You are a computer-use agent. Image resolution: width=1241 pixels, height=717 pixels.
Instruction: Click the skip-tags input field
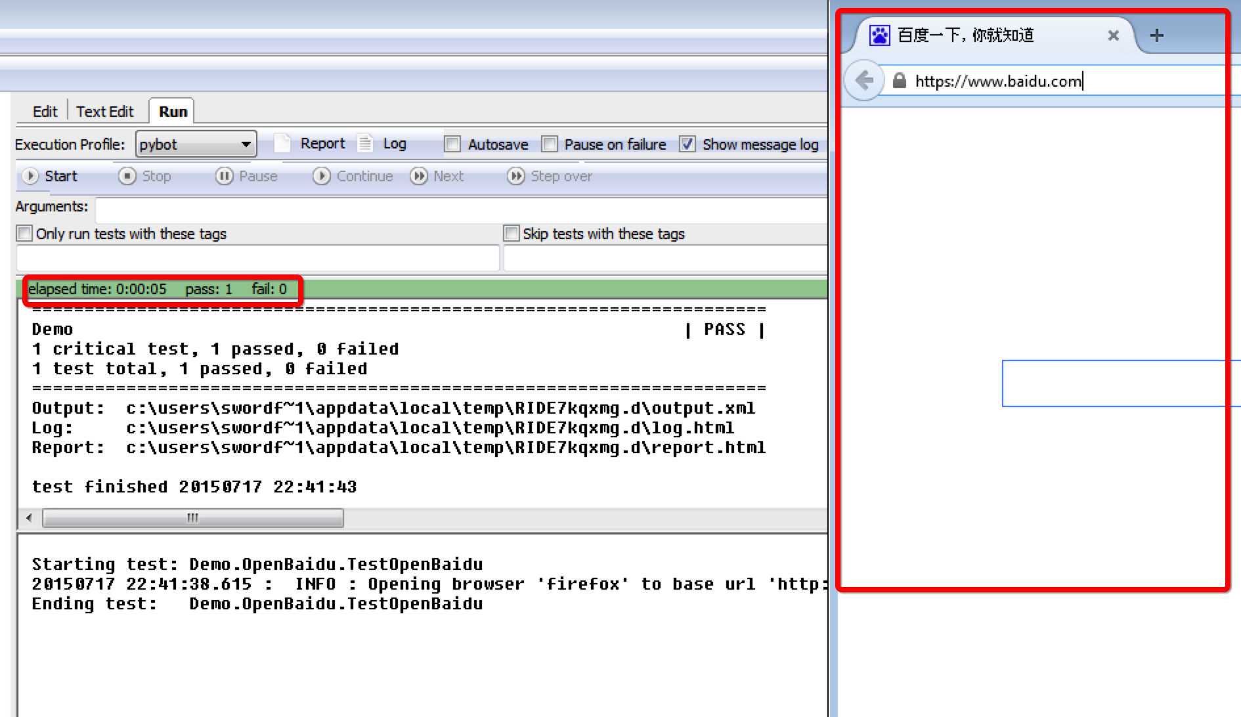click(x=665, y=258)
